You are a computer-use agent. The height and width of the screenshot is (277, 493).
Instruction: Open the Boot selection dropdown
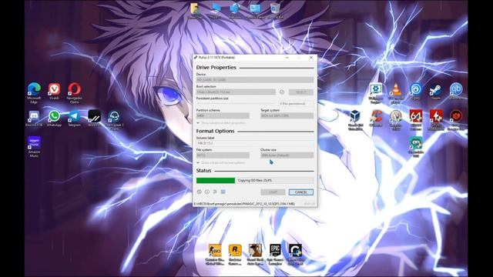(236, 92)
